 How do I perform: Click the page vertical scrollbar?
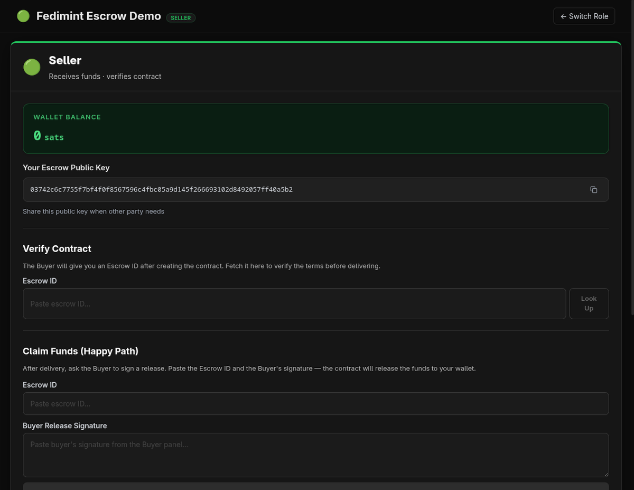pos(631,159)
